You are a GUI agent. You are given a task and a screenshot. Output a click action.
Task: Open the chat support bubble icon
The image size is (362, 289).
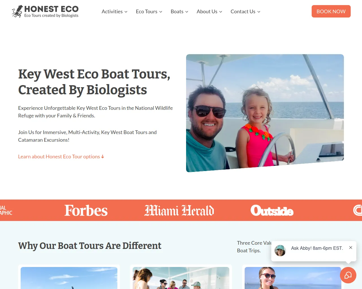348,275
